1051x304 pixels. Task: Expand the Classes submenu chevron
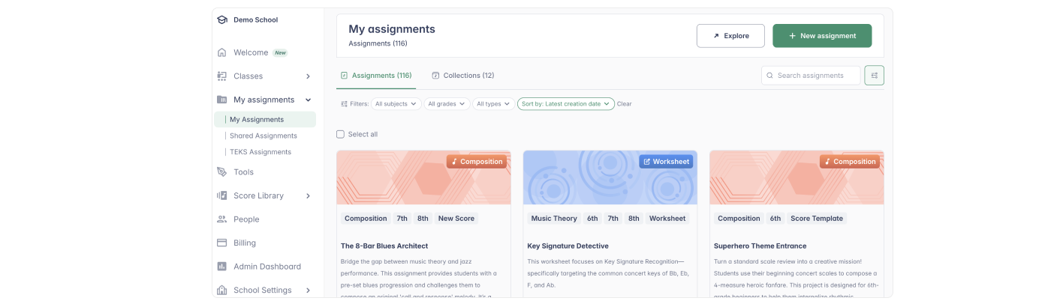308,76
